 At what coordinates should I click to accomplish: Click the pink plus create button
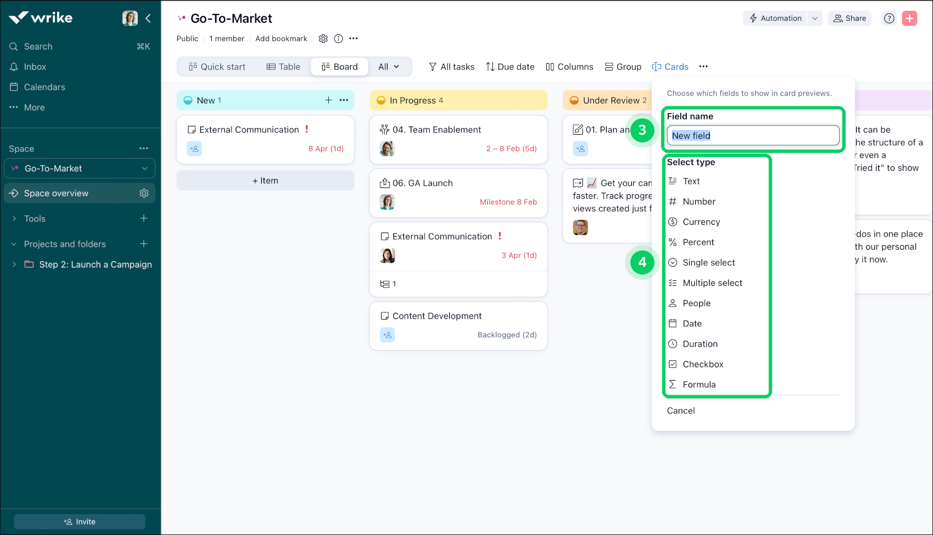[x=909, y=18]
